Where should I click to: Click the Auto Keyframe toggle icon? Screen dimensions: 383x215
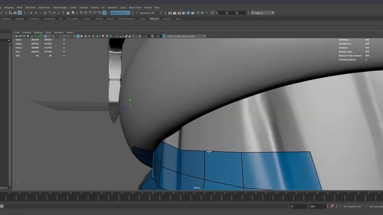pos(332,206)
